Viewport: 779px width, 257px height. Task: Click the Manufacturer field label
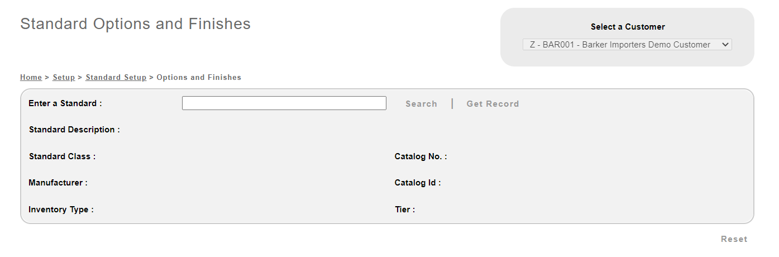(58, 183)
